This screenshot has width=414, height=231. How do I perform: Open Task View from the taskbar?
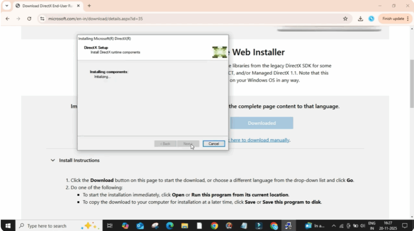(x=110, y=226)
